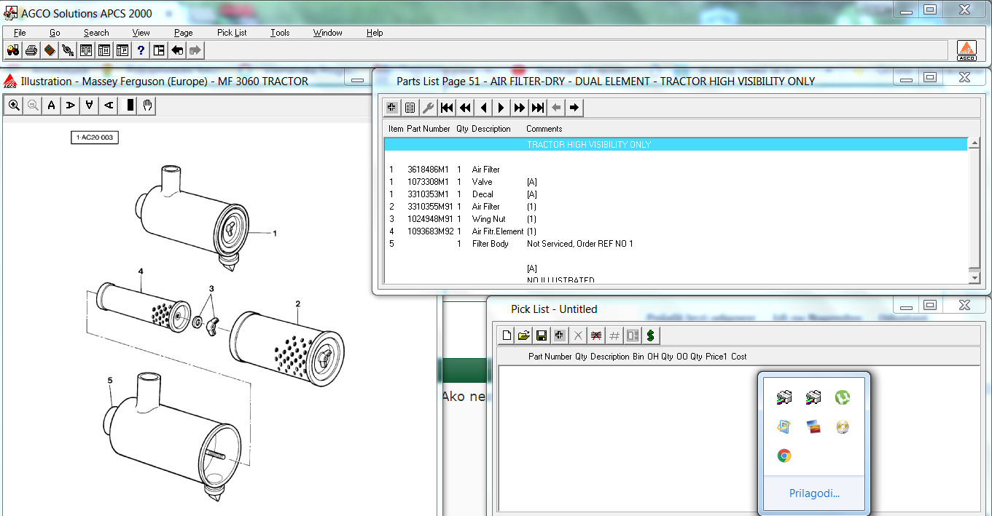Click the Price1 column header in Pick List
992x516 pixels.
(716, 357)
